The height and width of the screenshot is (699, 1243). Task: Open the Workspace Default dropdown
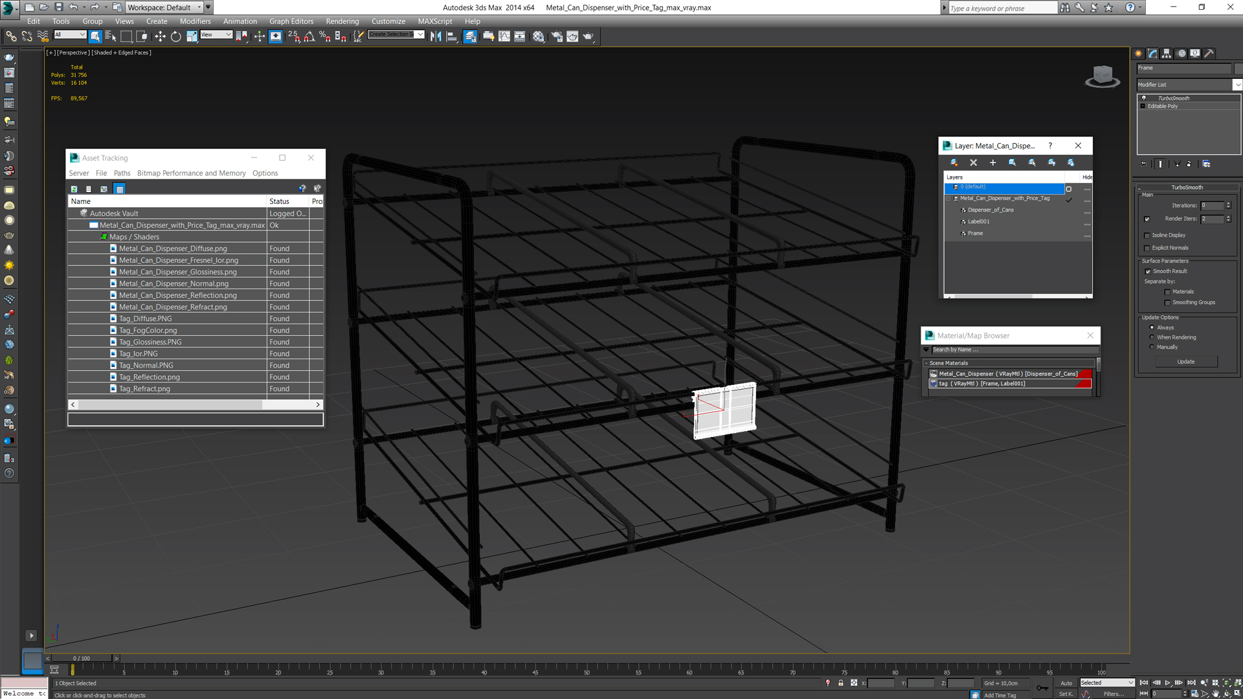coord(164,7)
